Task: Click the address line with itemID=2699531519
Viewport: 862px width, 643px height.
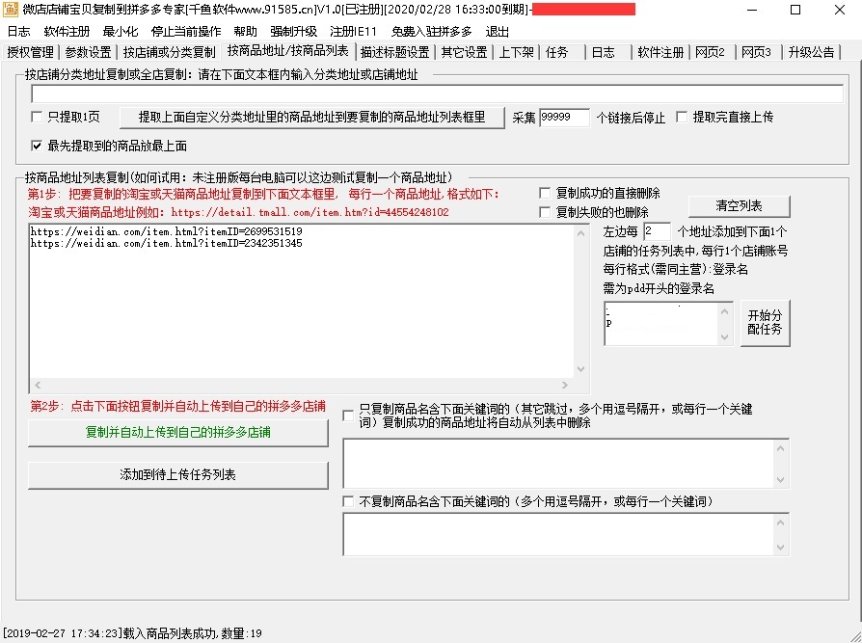Action: 166,231
